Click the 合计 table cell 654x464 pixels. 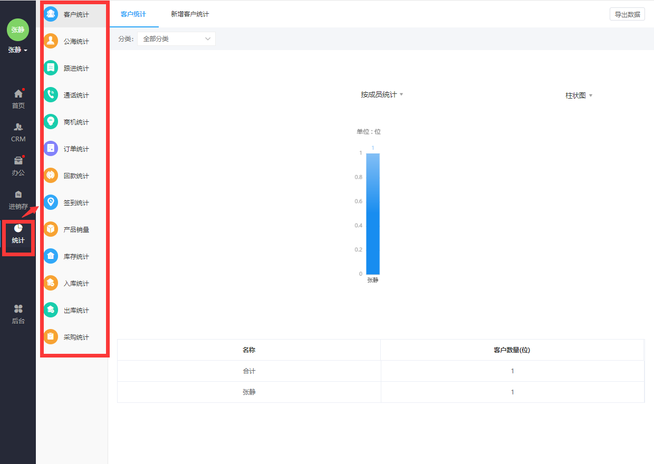pos(249,371)
